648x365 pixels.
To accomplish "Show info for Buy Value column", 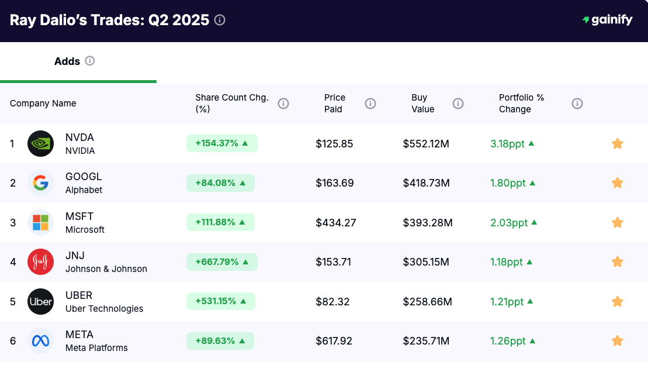I will tap(458, 104).
